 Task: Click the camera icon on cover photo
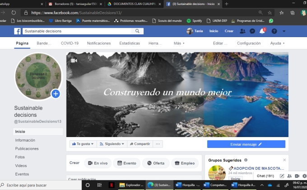(x=74, y=60)
